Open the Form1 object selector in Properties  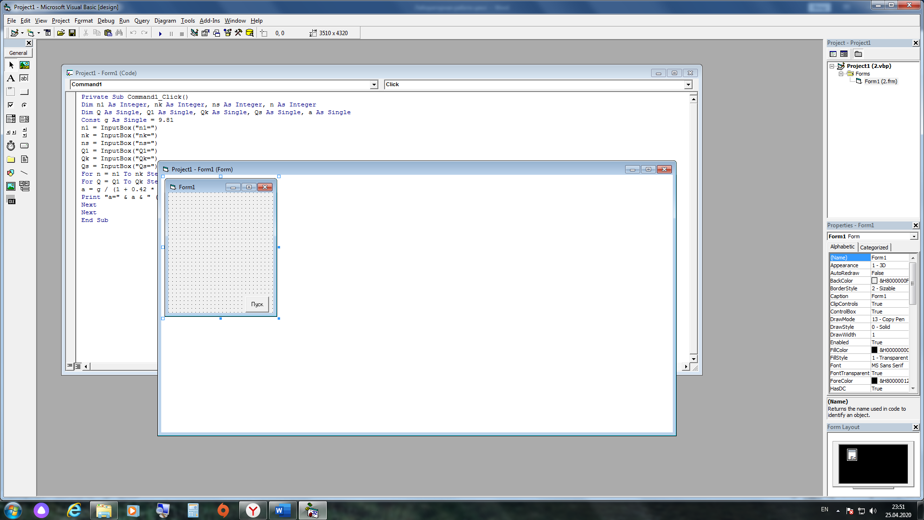(x=913, y=236)
